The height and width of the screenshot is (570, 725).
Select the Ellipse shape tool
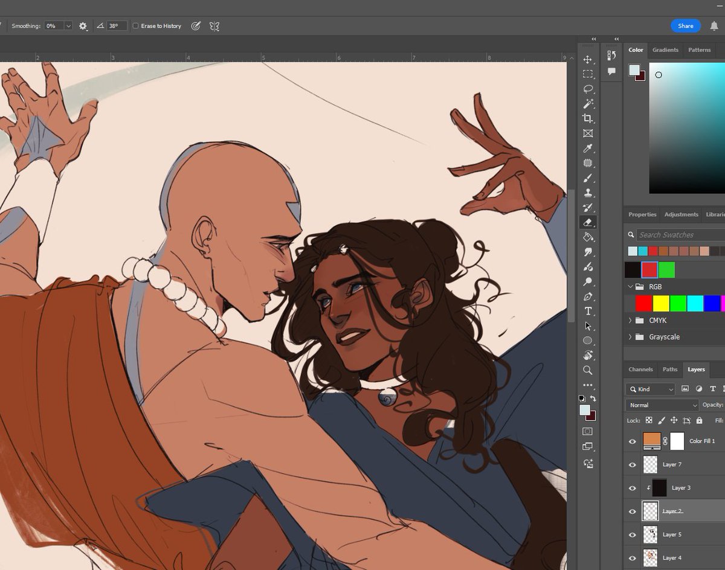pyautogui.click(x=587, y=341)
